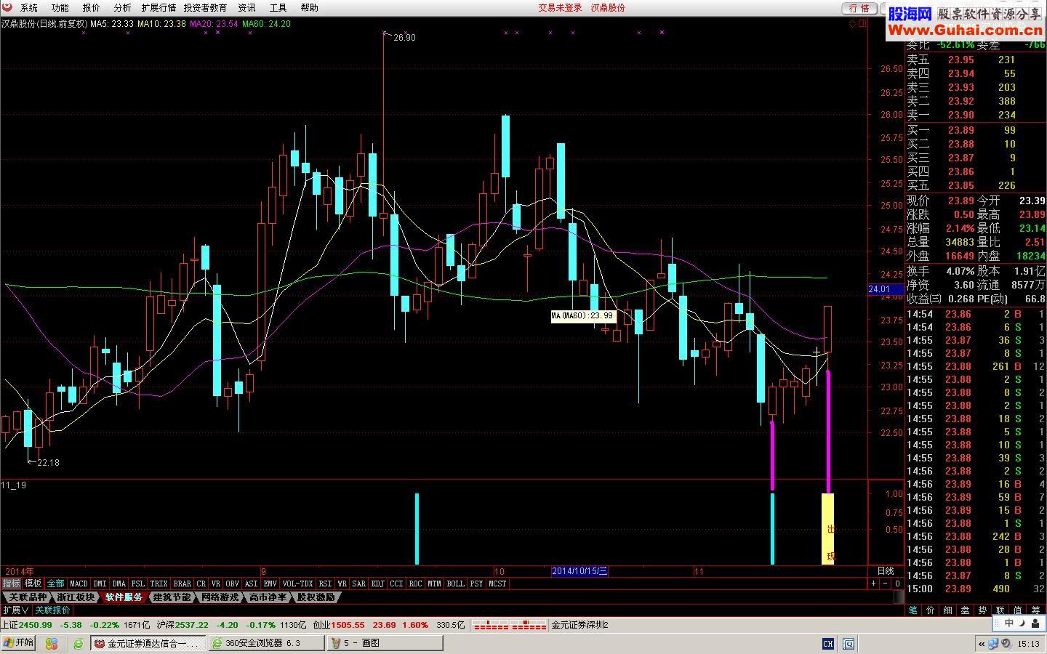This screenshot has width=1047, height=654.
Task: Click the 金元证券深圳2 server status
Action: [579, 624]
